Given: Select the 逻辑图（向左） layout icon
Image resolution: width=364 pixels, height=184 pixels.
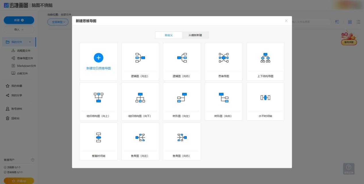Looking at the screenshot, I should 140,58.
